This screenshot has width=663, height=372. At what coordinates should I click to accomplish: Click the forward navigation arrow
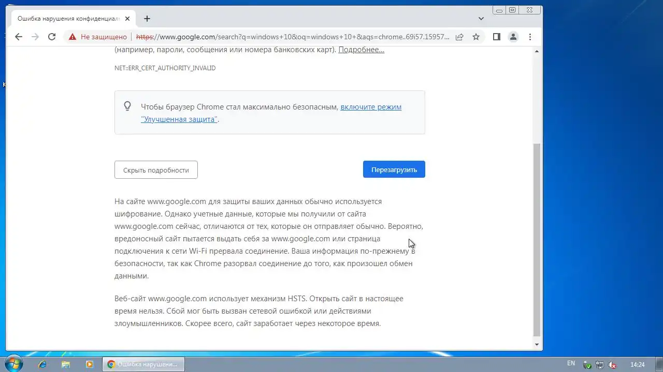(35, 37)
